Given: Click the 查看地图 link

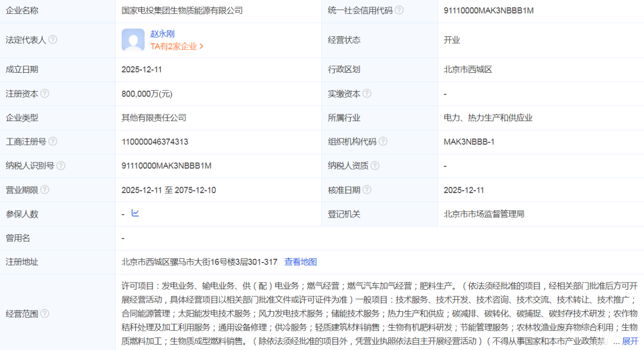Looking at the screenshot, I should click(301, 262).
